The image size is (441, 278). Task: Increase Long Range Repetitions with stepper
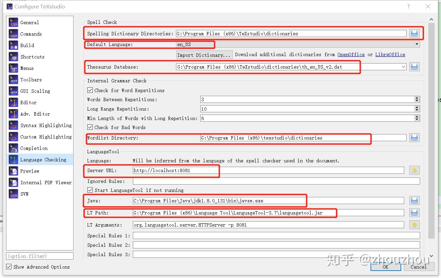[417, 107]
